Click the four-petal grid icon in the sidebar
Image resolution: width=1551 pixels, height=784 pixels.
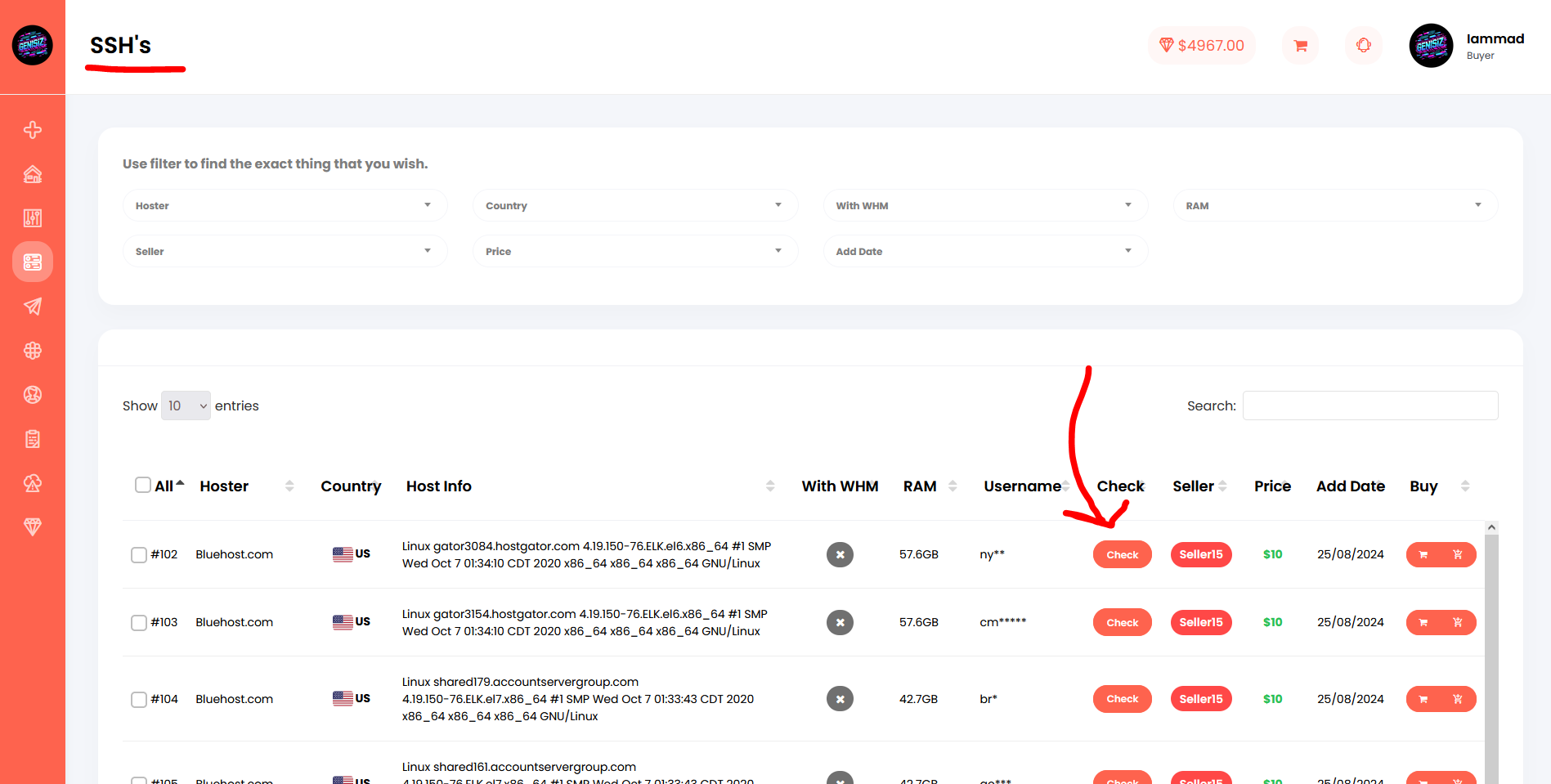pos(33,351)
